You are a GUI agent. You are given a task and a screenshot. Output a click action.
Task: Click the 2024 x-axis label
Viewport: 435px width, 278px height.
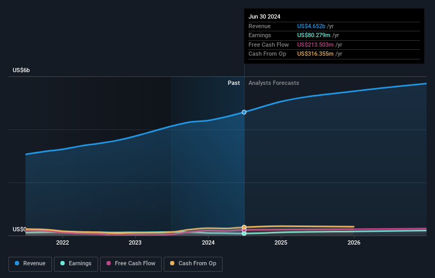point(208,242)
